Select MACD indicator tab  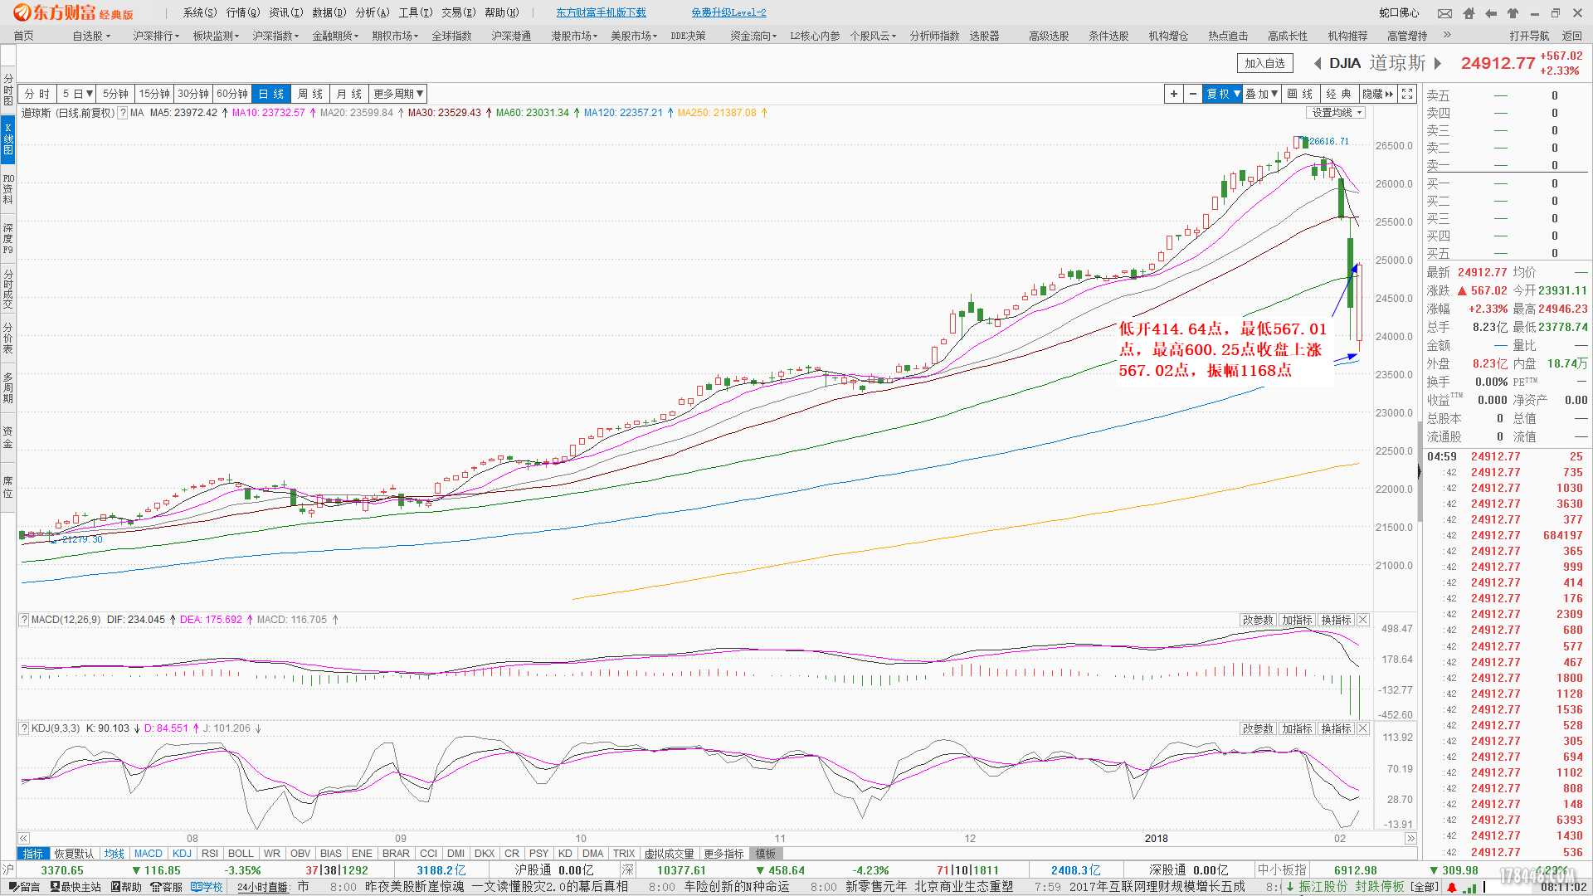149,854
